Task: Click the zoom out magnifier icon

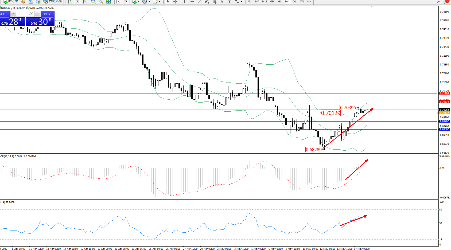Action: click(x=101, y=2)
